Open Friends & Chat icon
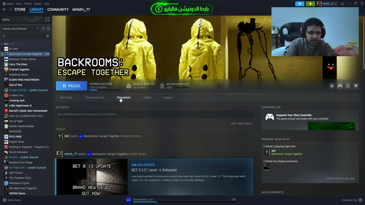Viewport: 365px width, 205px height. pyautogui.click(x=360, y=200)
